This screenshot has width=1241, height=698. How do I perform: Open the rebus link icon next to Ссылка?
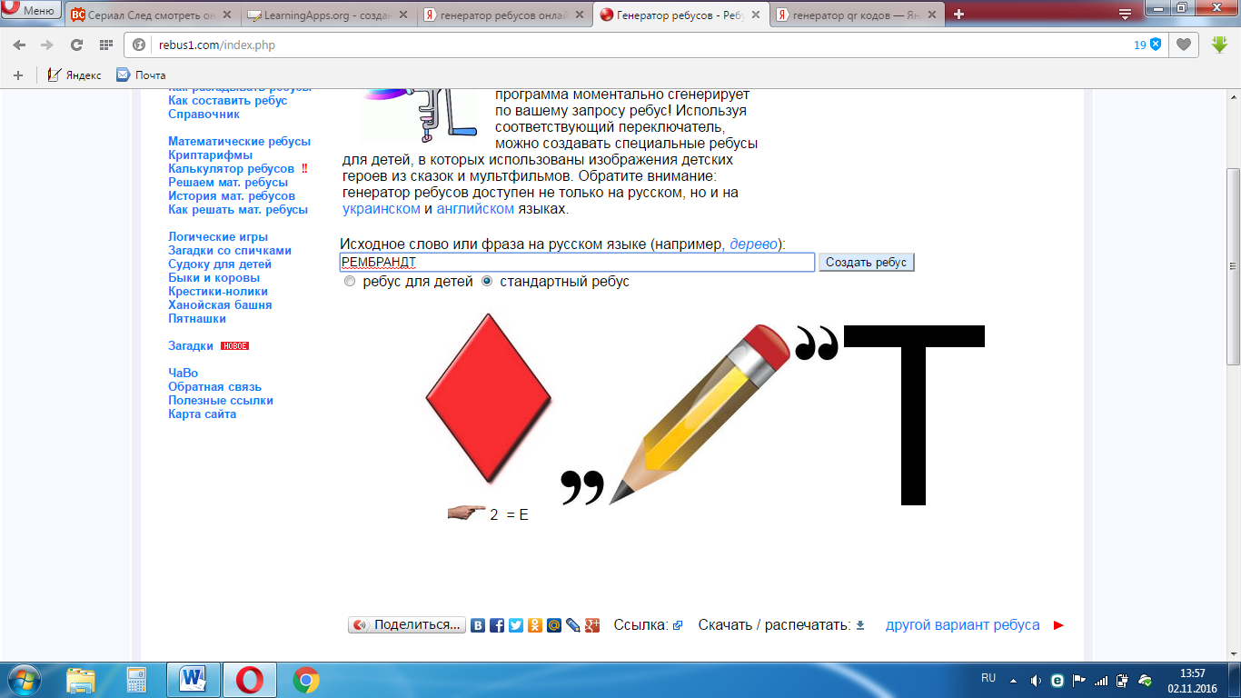point(678,625)
